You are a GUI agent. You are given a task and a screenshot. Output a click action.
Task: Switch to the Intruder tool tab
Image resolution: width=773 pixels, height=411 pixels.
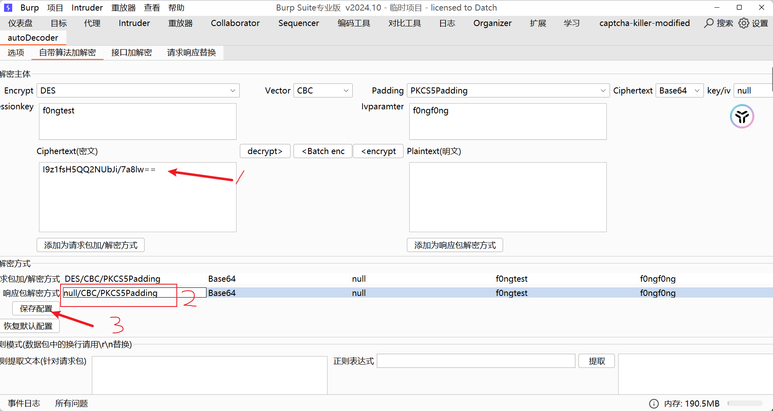pos(134,23)
